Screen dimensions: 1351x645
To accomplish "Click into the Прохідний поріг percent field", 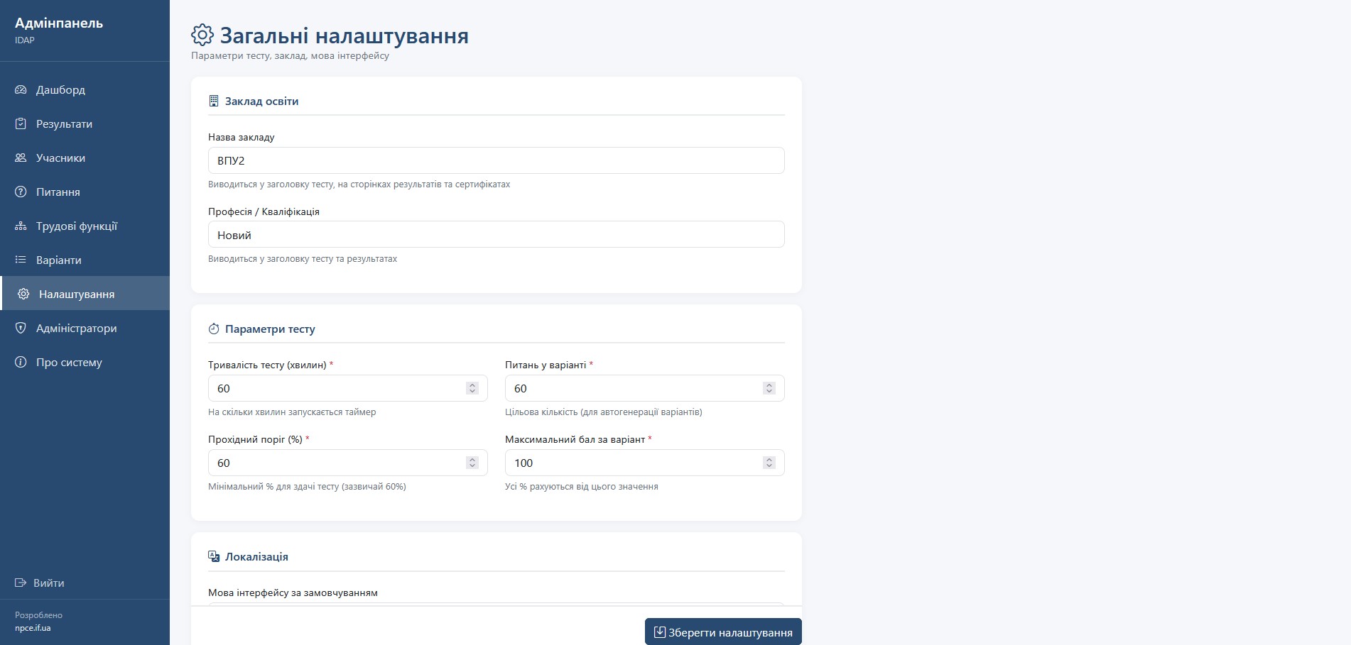I will coord(347,463).
